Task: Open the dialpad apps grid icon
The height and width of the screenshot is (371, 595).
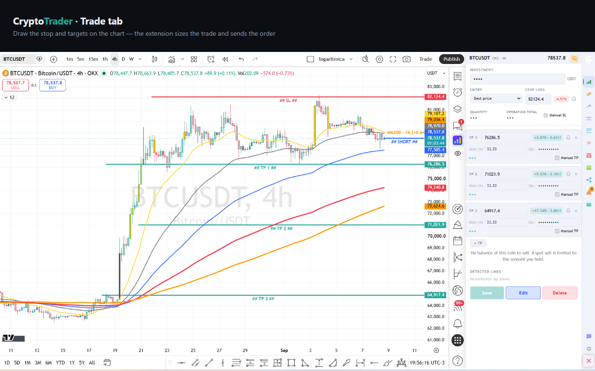Action: pyautogui.click(x=457, y=341)
